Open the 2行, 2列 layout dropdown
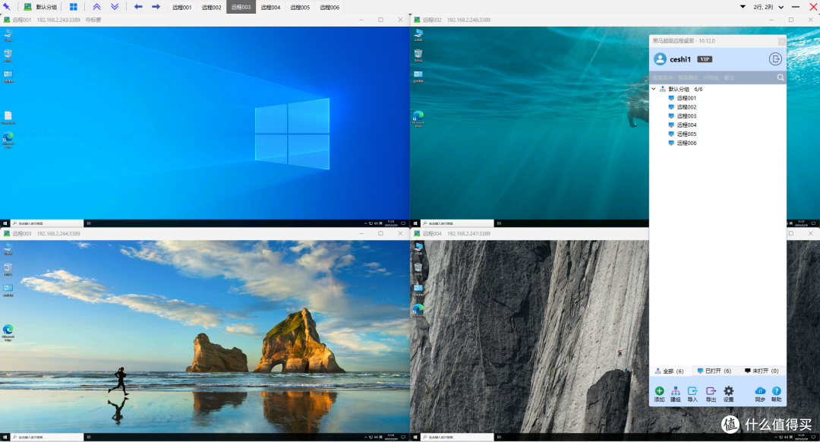The image size is (820, 442). coord(768,8)
